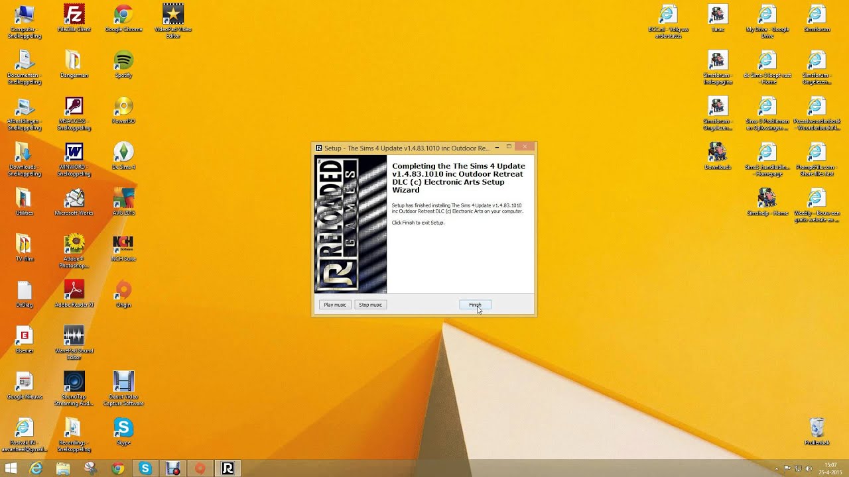Open File Explorer from taskbar
849x477 pixels.
[63, 468]
